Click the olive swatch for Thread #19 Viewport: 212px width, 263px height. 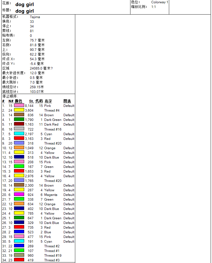(19, 255)
